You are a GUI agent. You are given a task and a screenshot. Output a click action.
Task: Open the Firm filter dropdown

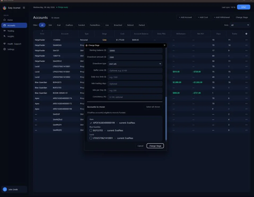(240, 25)
